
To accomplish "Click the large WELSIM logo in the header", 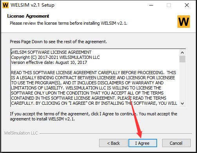I will (x=184, y=22).
